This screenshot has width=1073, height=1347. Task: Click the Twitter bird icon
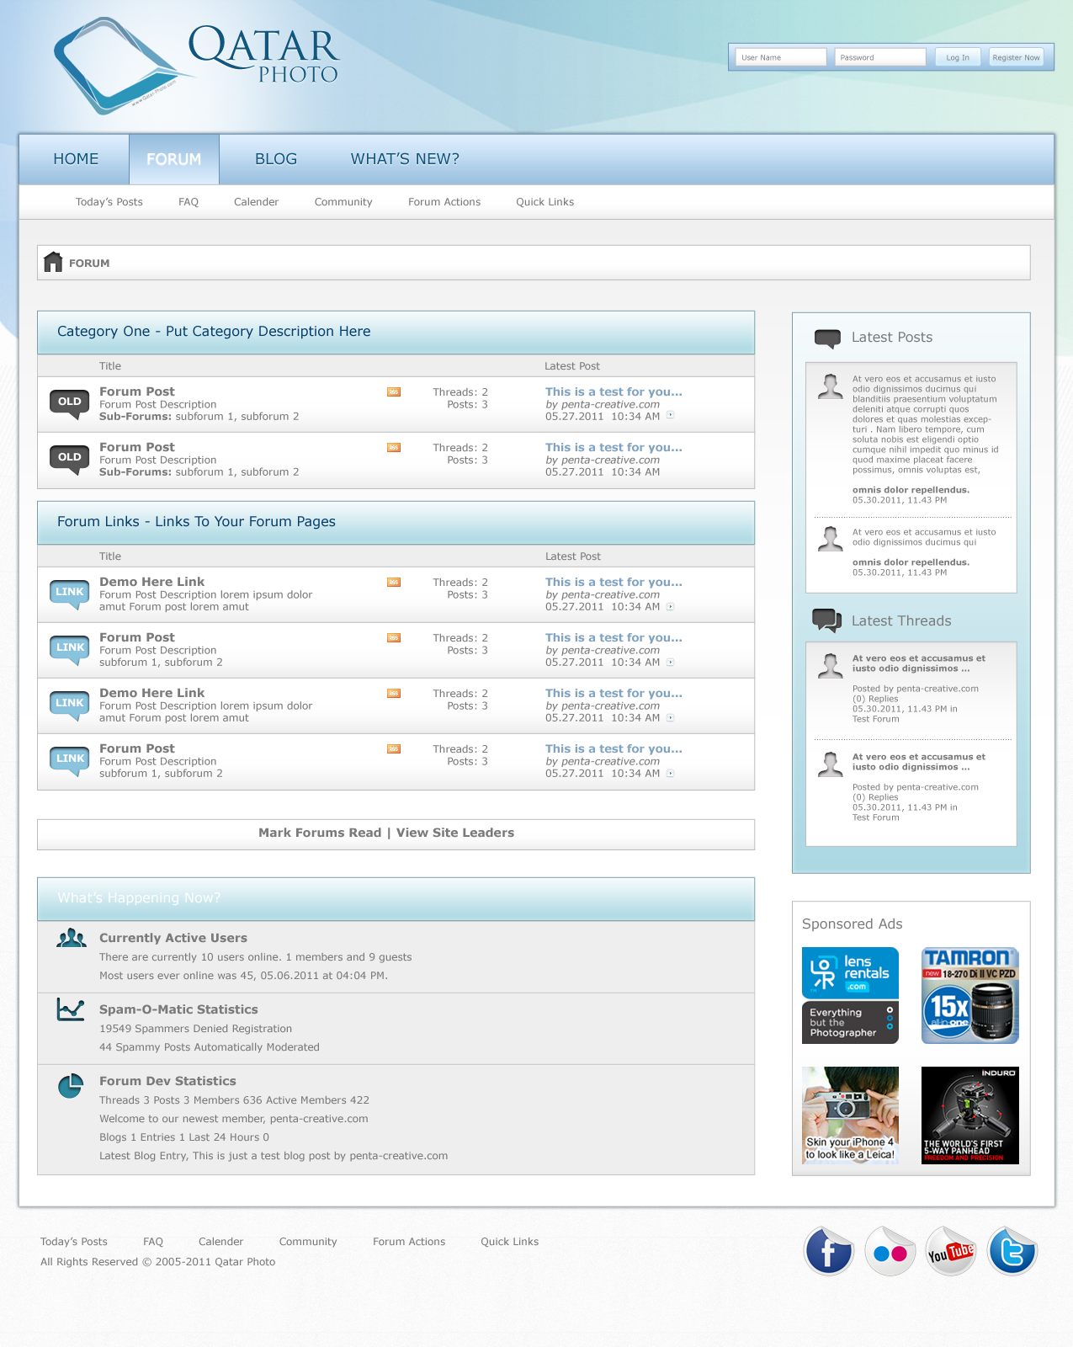[1012, 1252]
